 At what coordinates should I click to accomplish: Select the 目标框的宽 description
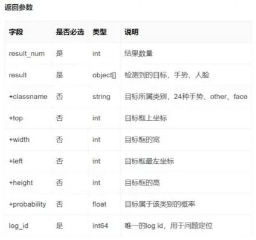[142, 140]
